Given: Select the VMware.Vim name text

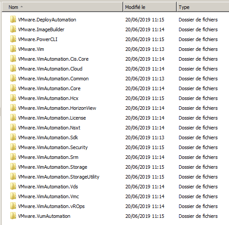Looking at the screenshot, I should point(31,49).
